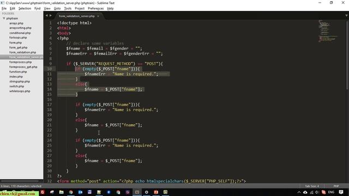This screenshot has height=196, width=349.
Task: Open the FileZilla taskbar icon
Action: click(43, 192)
